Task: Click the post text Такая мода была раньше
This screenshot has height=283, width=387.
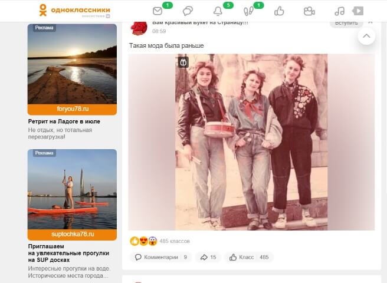Action: click(x=166, y=45)
